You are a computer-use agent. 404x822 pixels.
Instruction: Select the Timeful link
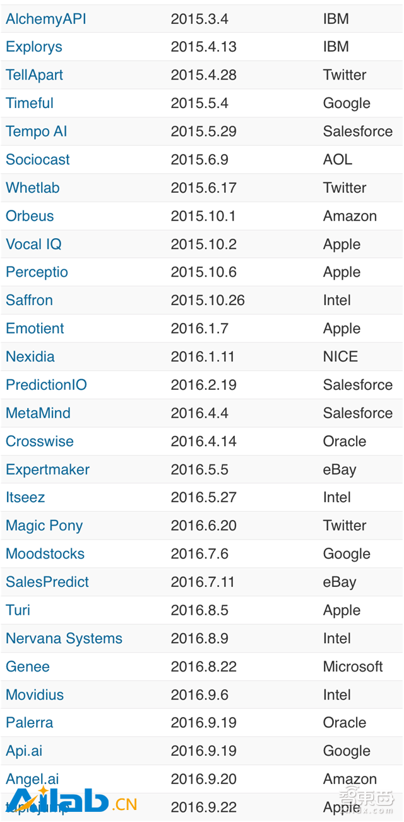pyautogui.click(x=30, y=103)
